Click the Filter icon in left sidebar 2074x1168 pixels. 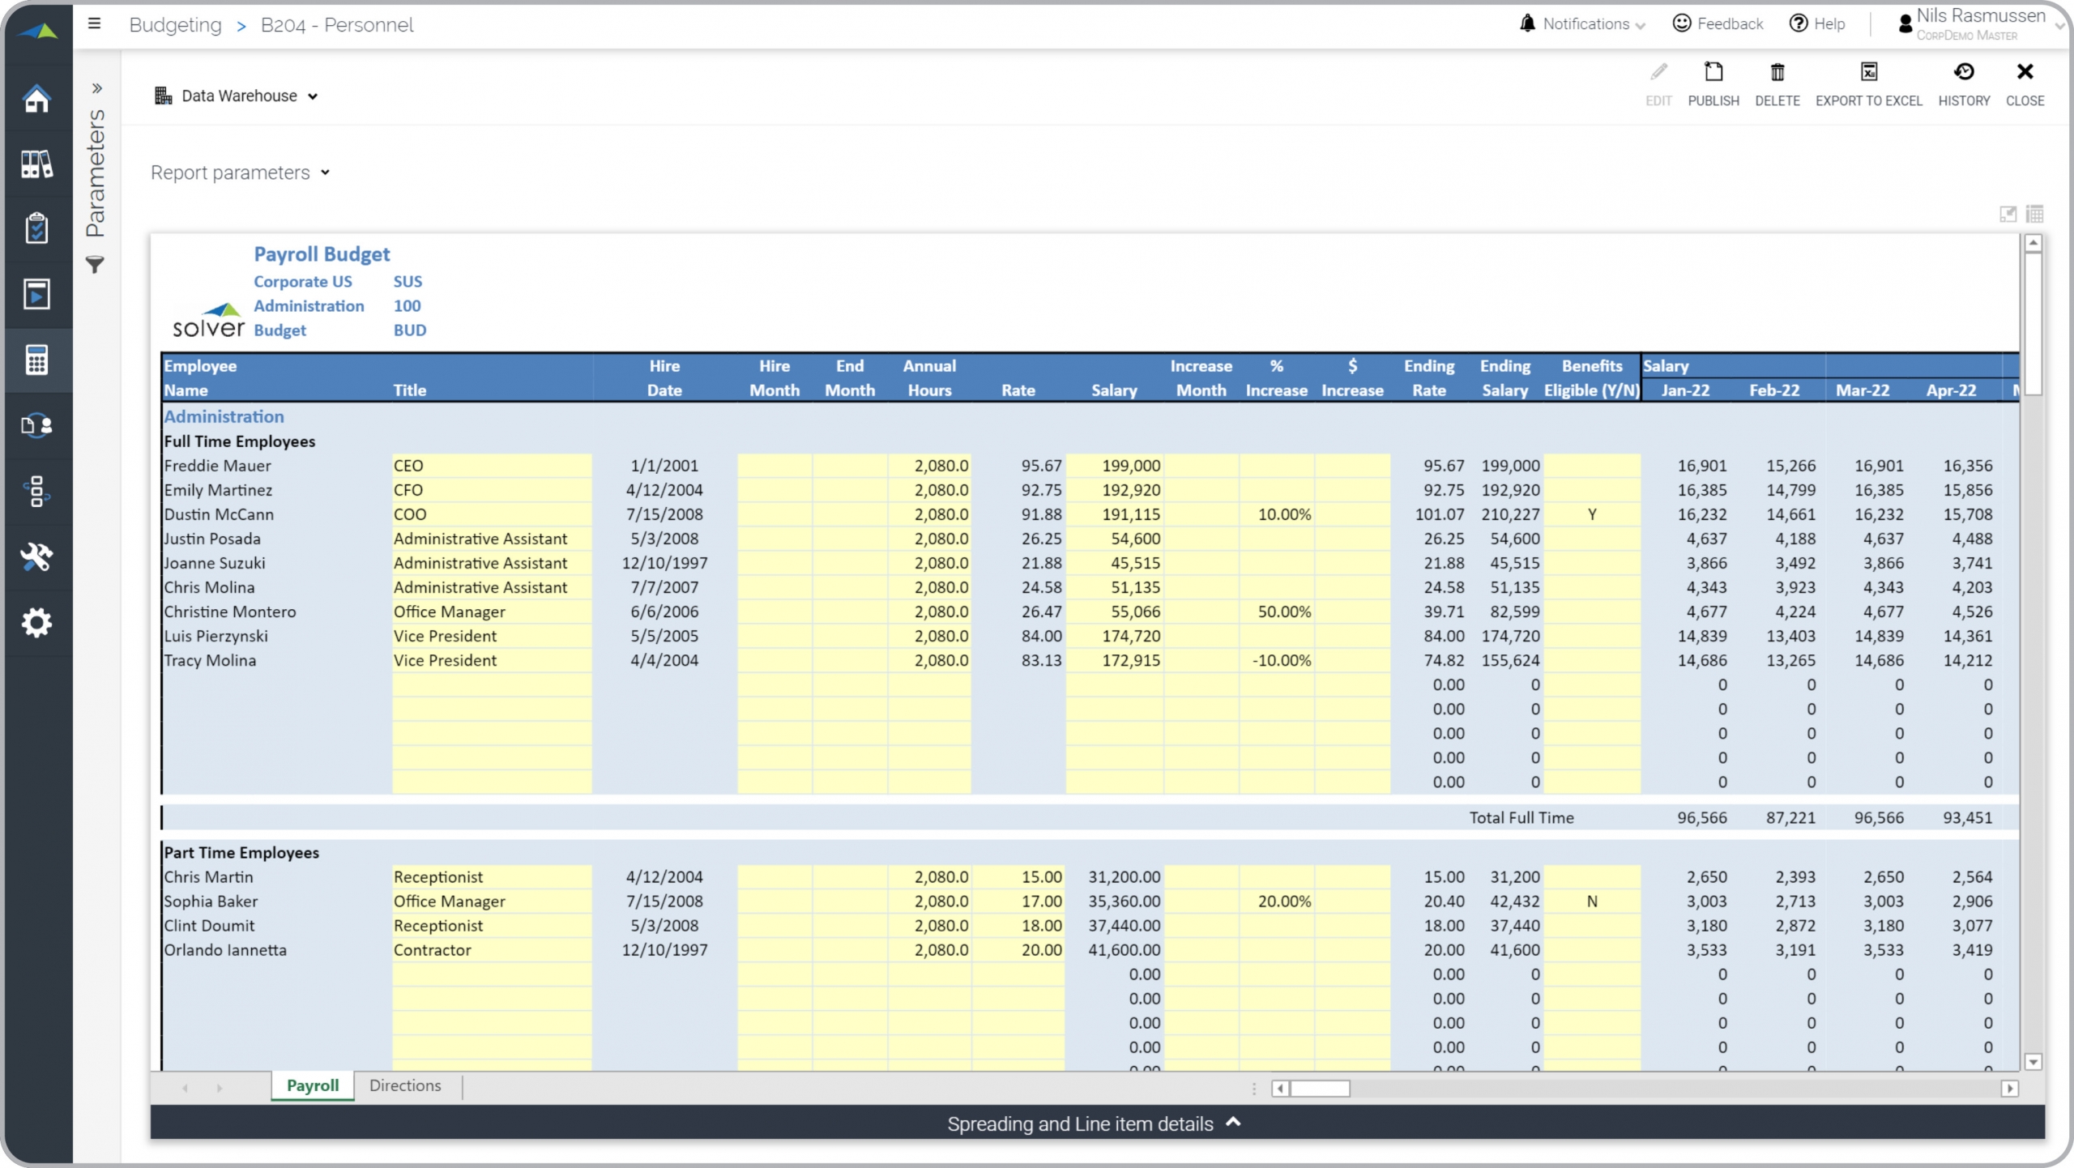coord(97,265)
